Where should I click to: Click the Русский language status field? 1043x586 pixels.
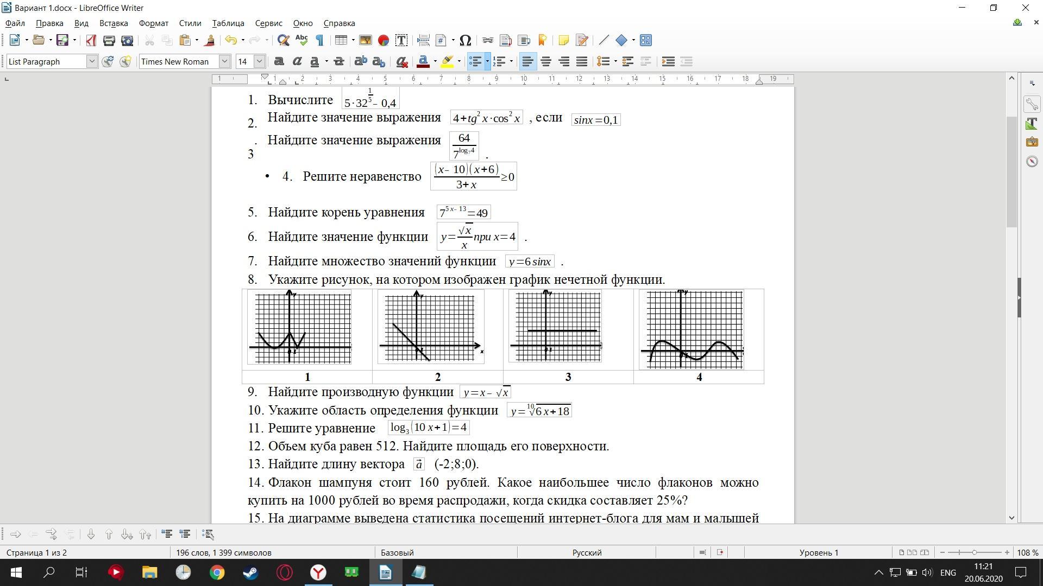587,552
